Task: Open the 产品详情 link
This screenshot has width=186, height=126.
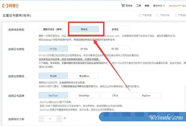Action: (x=147, y=15)
